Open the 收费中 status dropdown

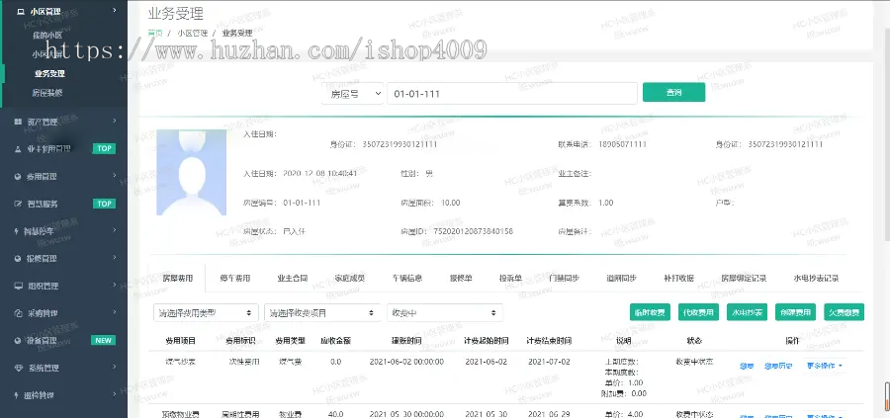point(444,312)
